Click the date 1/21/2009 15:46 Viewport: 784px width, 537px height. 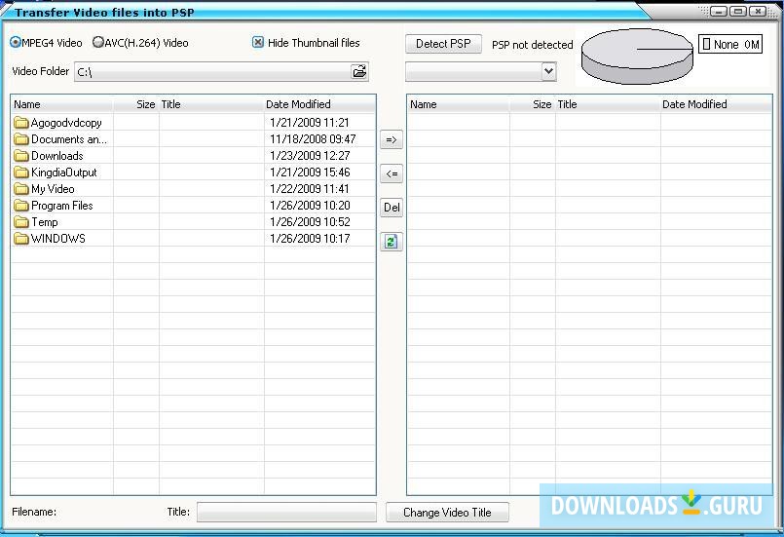coord(310,173)
